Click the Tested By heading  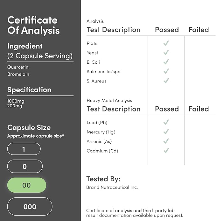tap(103, 179)
